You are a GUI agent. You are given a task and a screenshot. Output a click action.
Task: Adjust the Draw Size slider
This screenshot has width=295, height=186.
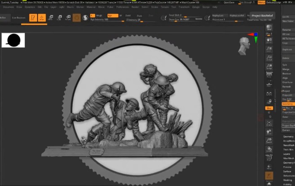pos(180,19)
